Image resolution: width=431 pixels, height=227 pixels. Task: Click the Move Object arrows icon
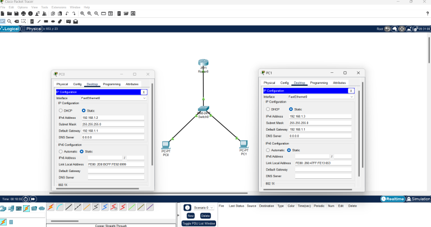tap(402, 29)
